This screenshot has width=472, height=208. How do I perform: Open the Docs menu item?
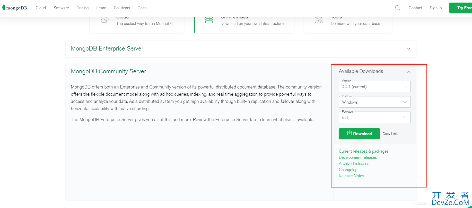(x=142, y=8)
